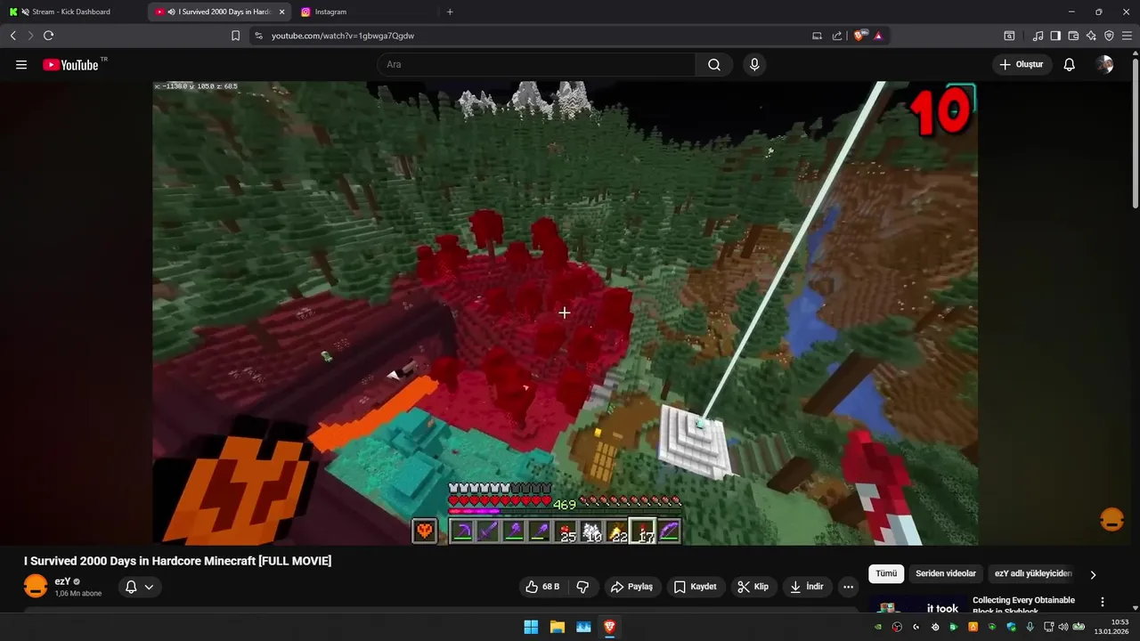Open media playlist music note icon
This screenshot has height=641, width=1140.
1038,36
